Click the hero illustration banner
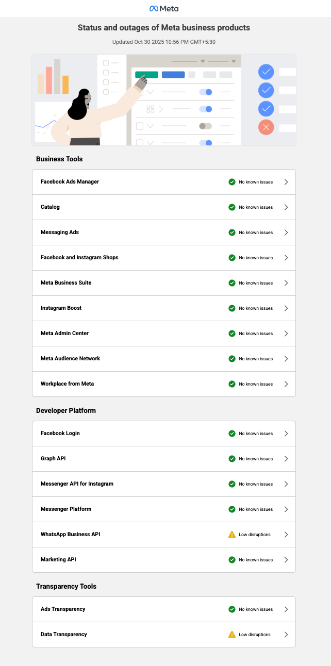Image resolution: width=331 pixels, height=666 pixels. pyautogui.click(x=164, y=100)
